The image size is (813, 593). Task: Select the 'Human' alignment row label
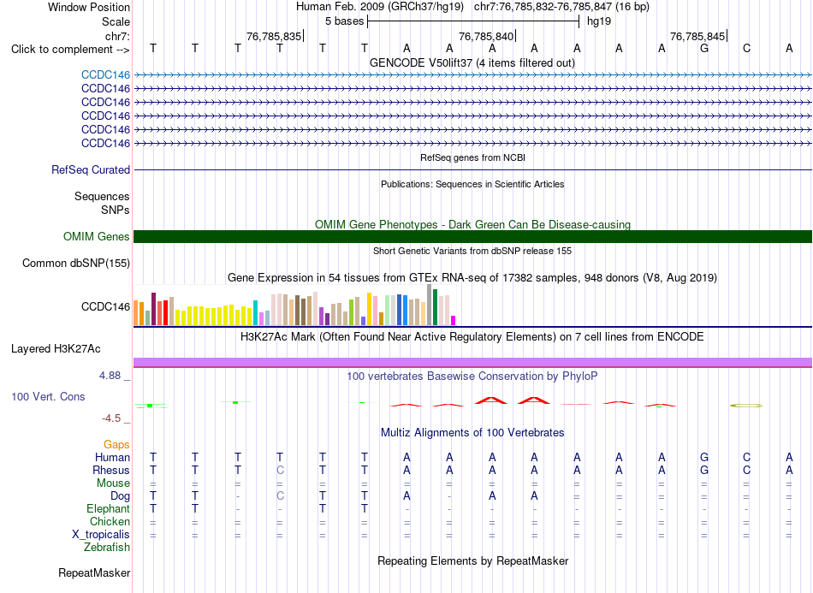(112, 457)
